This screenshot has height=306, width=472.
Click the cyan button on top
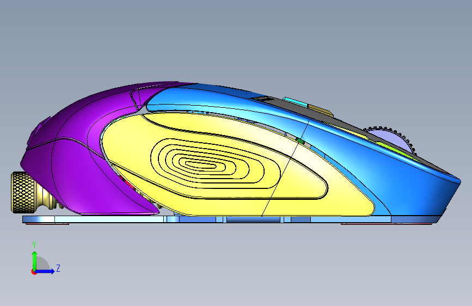pyautogui.click(x=295, y=102)
